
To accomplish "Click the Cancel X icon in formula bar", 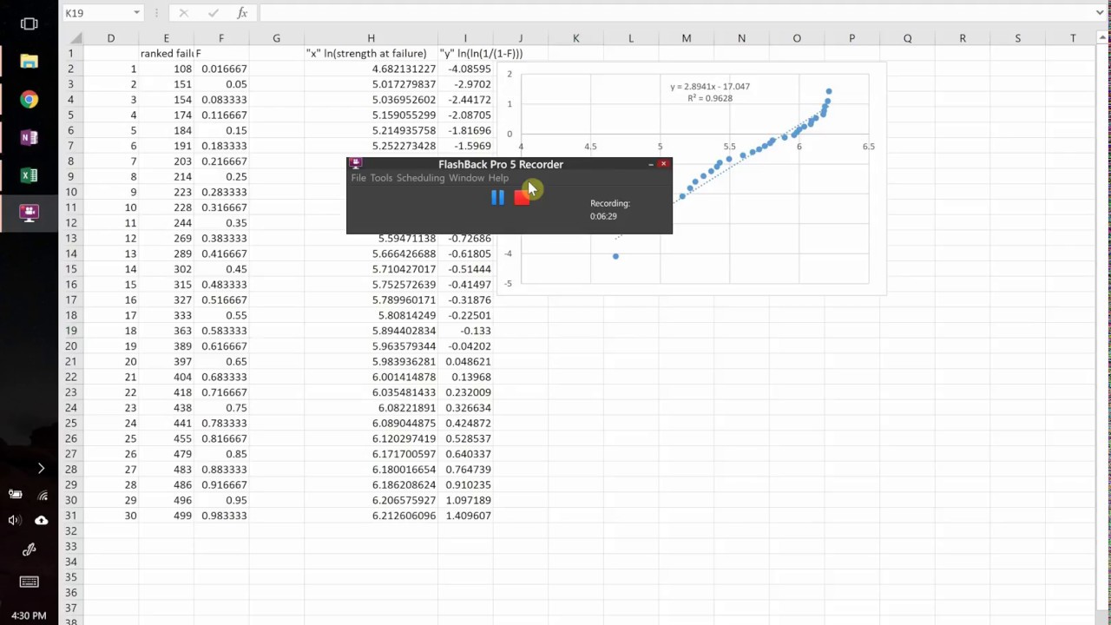I will [183, 13].
